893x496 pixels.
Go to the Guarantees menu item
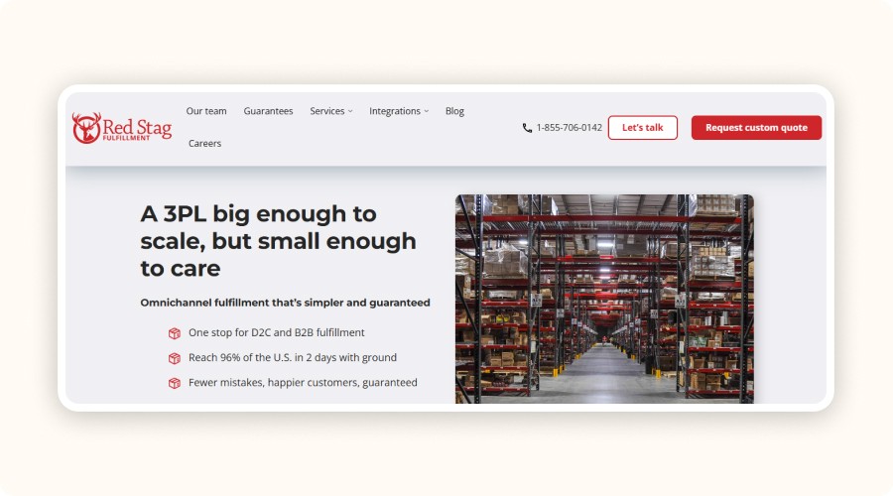click(268, 111)
